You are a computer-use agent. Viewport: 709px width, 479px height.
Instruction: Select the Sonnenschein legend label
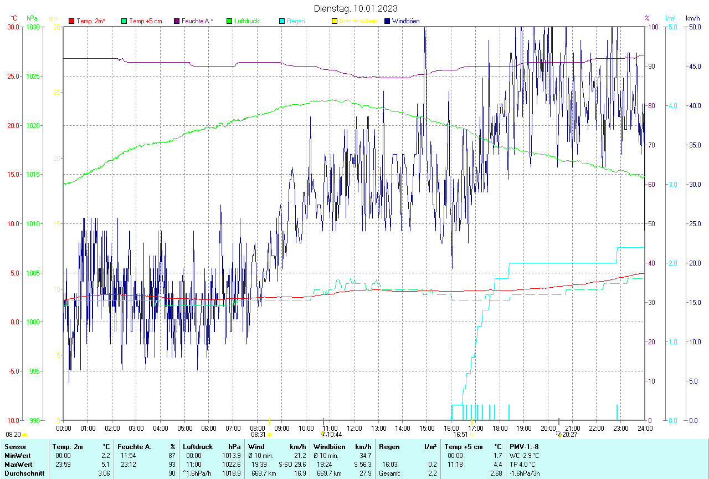pos(359,21)
